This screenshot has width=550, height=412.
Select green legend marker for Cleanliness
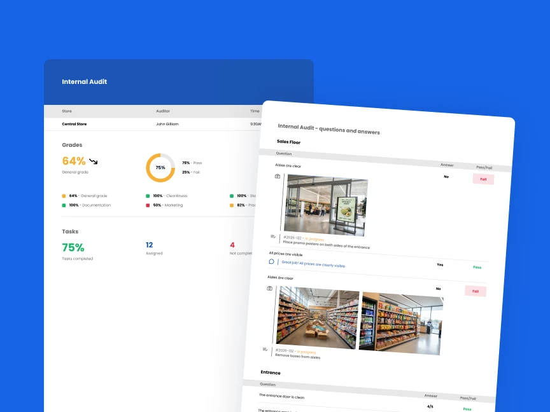148,196
